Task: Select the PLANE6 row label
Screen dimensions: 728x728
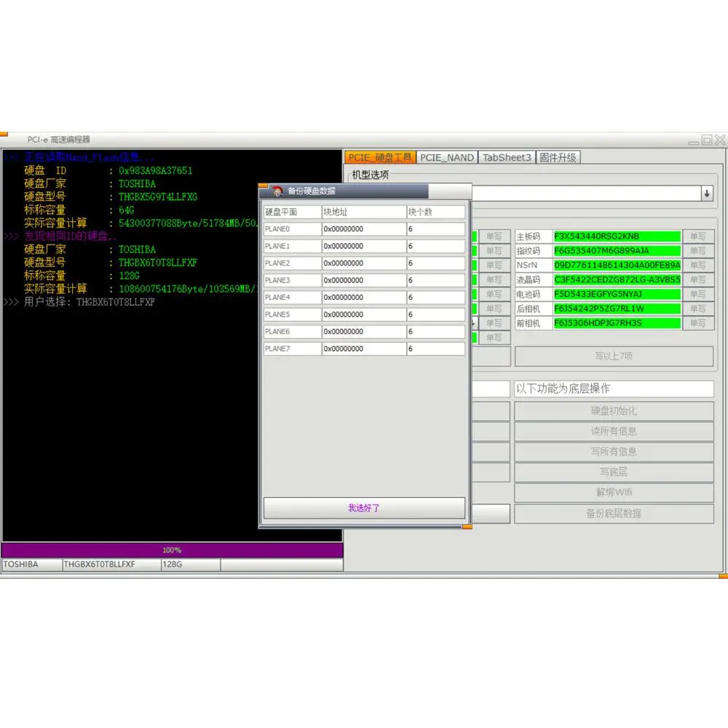Action: (293, 331)
